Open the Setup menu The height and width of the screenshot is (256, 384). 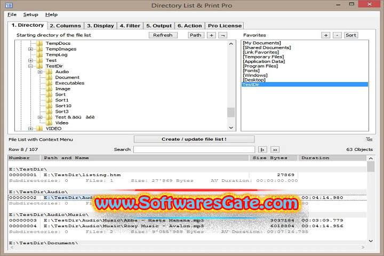click(x=30, y=15)
